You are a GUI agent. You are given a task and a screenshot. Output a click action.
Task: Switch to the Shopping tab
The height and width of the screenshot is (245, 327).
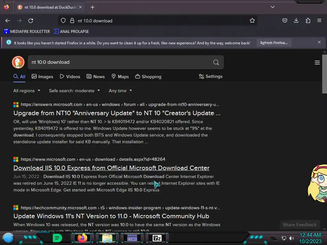pyautogui.click(x=148, y=77)
